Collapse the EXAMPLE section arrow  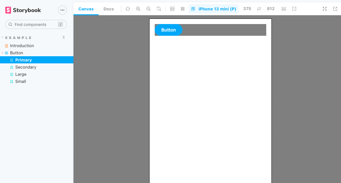2,38
